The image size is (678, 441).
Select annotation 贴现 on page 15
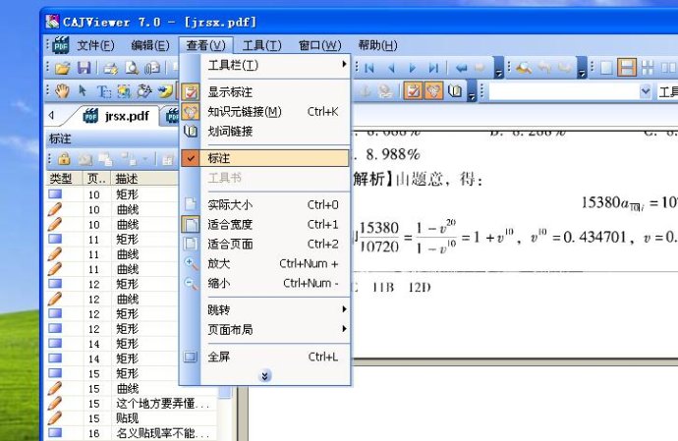(x=132, y=418)
